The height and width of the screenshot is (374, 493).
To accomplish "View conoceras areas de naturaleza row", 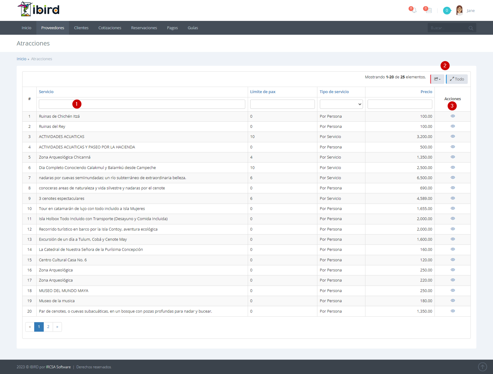I will click(x=453, y=188).
